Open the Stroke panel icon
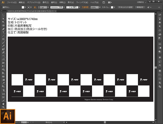The width and height of the screenshot is (163, 124). 160,44
